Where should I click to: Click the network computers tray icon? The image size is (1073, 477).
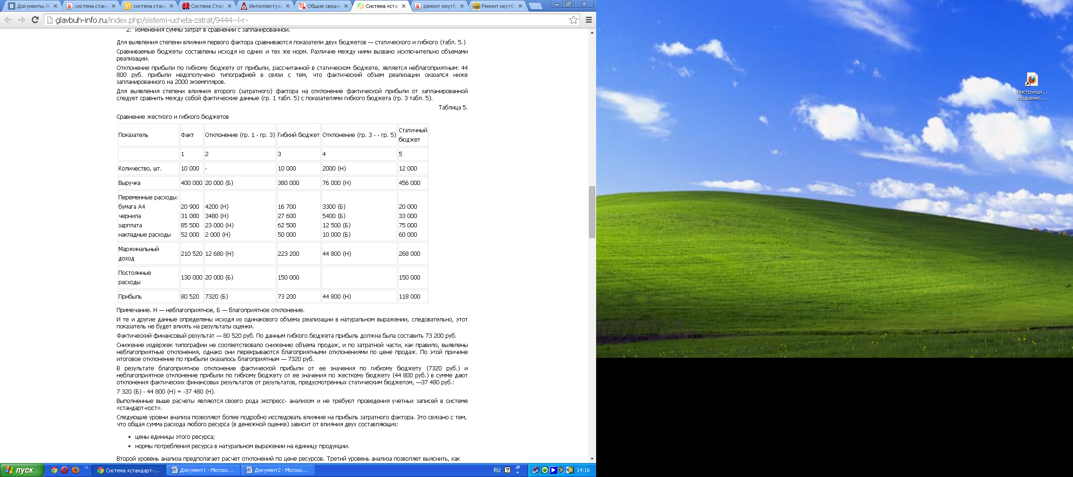pos(536,470)
